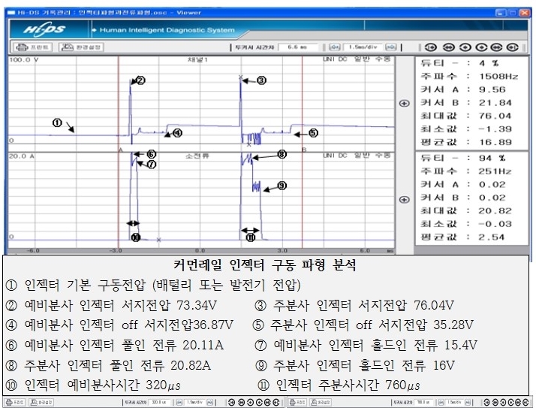Increase time base right of 1.5ms/div field
Screen dimensions: 536x408
(390, 47)
